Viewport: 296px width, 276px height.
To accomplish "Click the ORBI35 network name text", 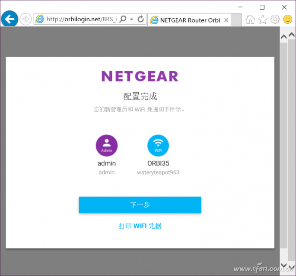I will coord(158,163).
